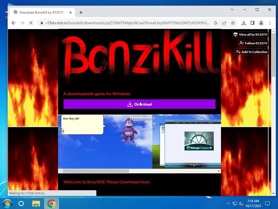Open Chrome downloads tray icon

[244, 23]
